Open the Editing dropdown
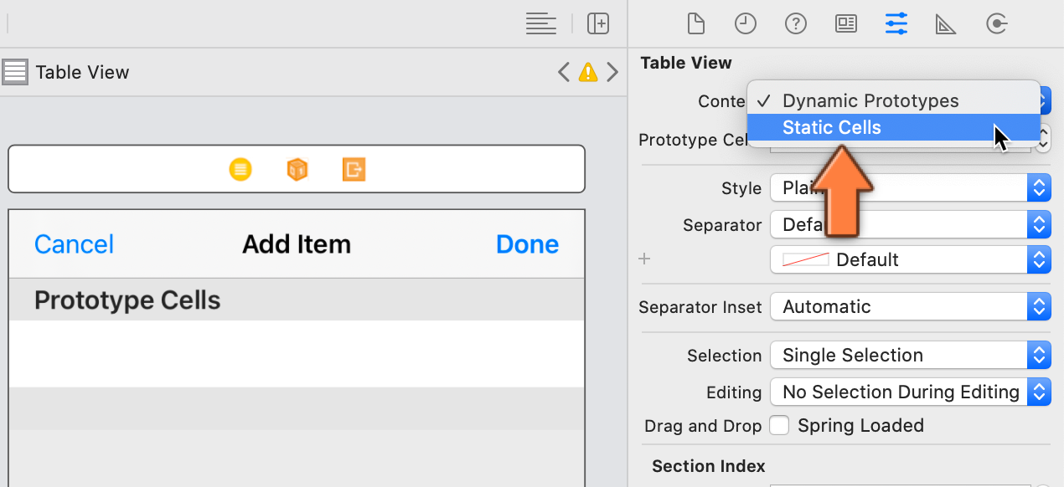Viewport: 1064px width, 487px height. click(x=910, y=392)
